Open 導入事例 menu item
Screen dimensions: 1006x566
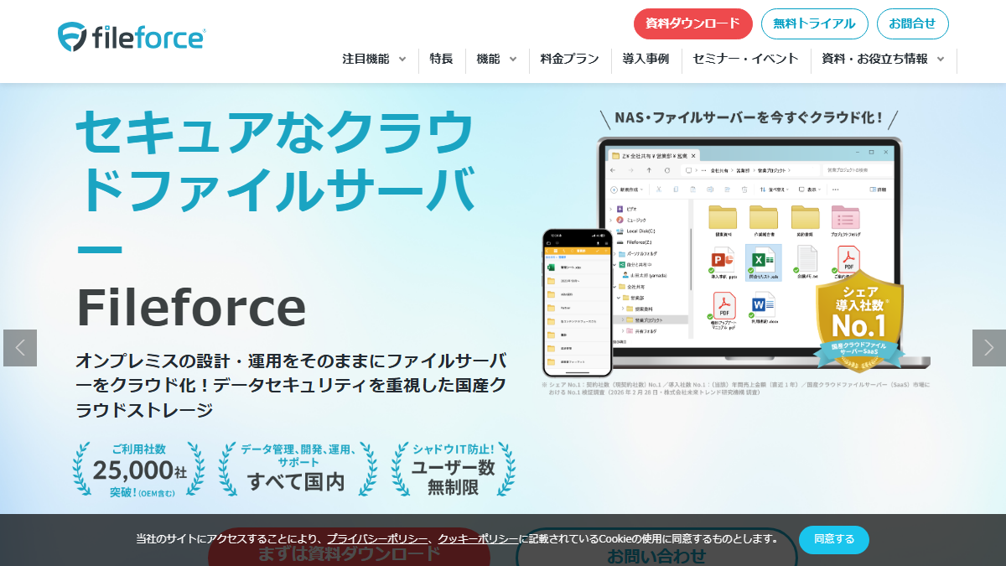[x=646, y=59]
